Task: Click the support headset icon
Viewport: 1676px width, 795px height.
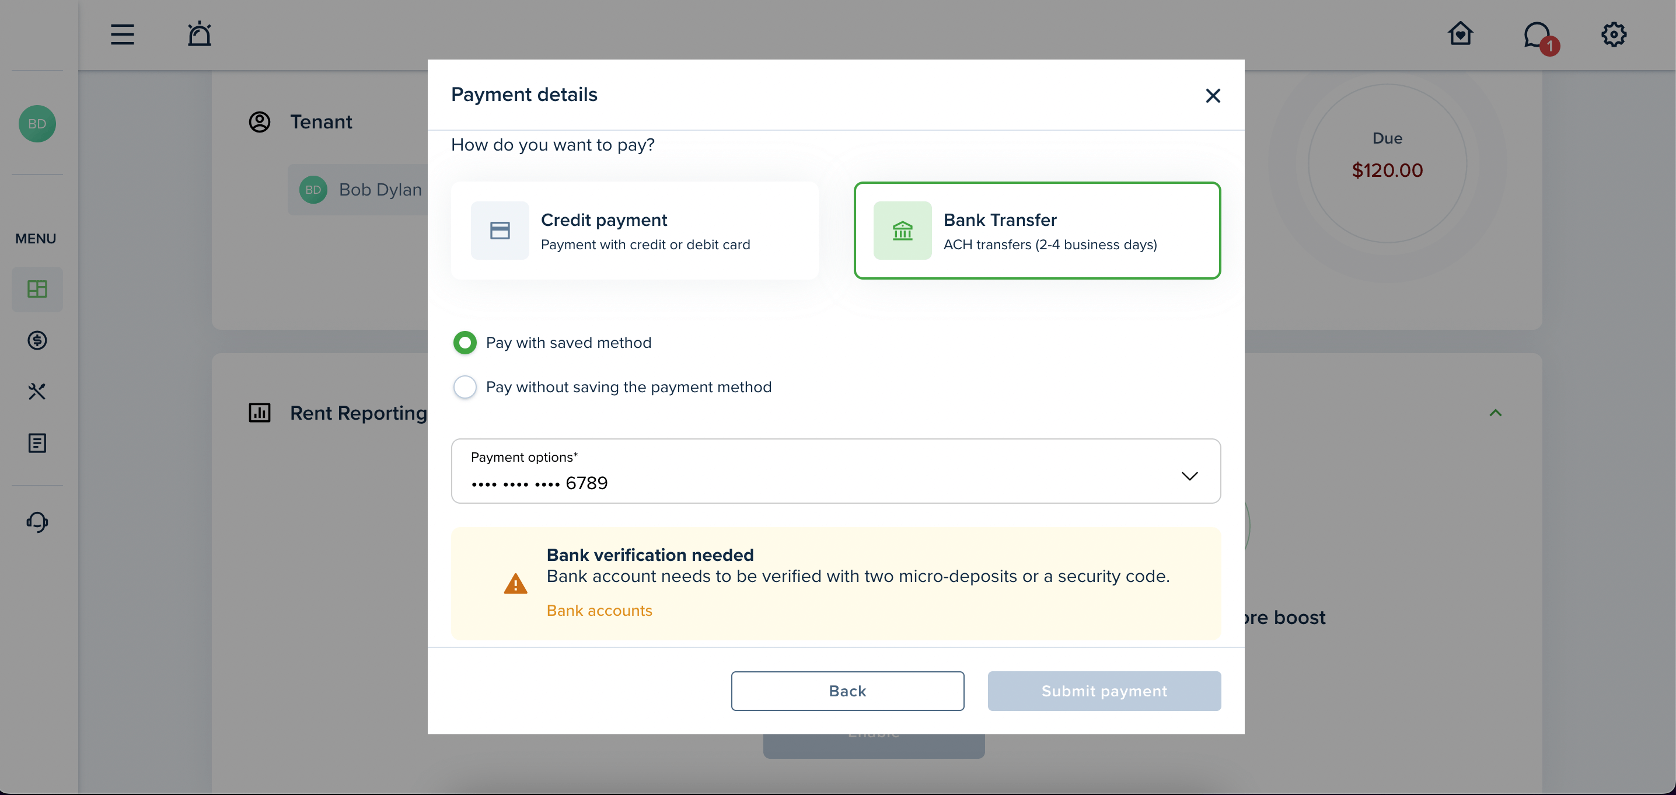Action: pos(37,521)
